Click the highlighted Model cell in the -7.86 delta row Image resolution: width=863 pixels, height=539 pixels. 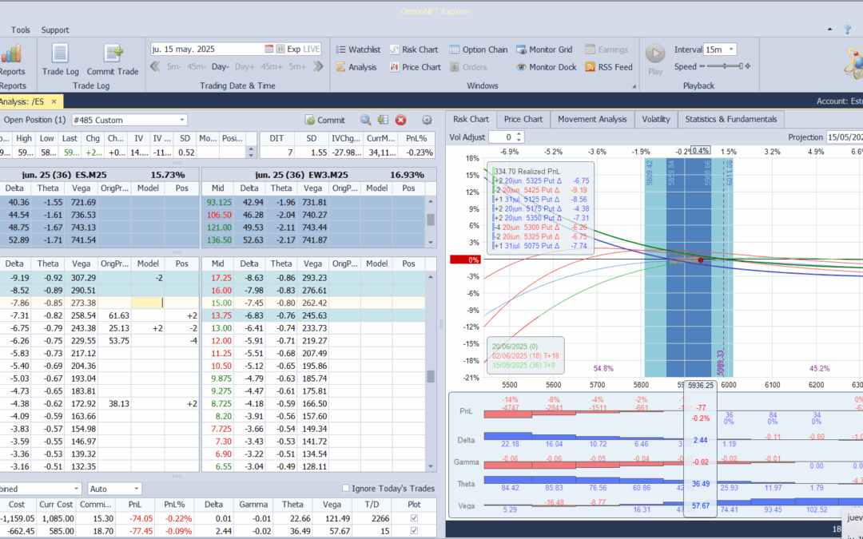148,303
